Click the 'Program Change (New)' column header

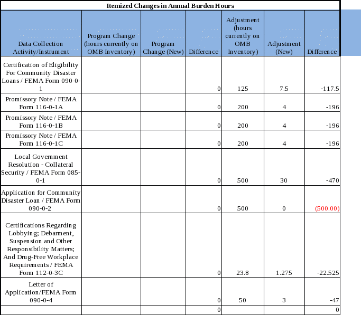pos(163,33)
